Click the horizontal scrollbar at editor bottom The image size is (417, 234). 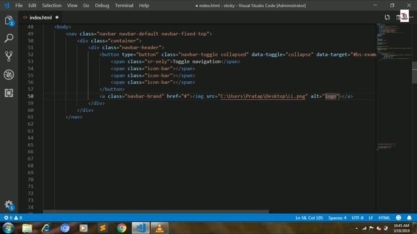click(x=156, y=211)
